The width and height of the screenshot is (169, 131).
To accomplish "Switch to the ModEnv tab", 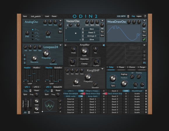I will click(36, 68).
